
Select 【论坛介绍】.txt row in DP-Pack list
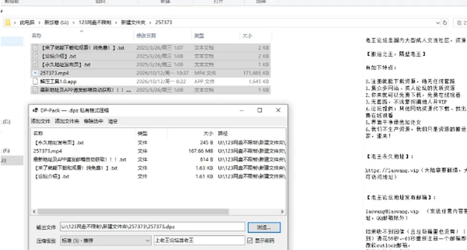(x=158, y=177)
